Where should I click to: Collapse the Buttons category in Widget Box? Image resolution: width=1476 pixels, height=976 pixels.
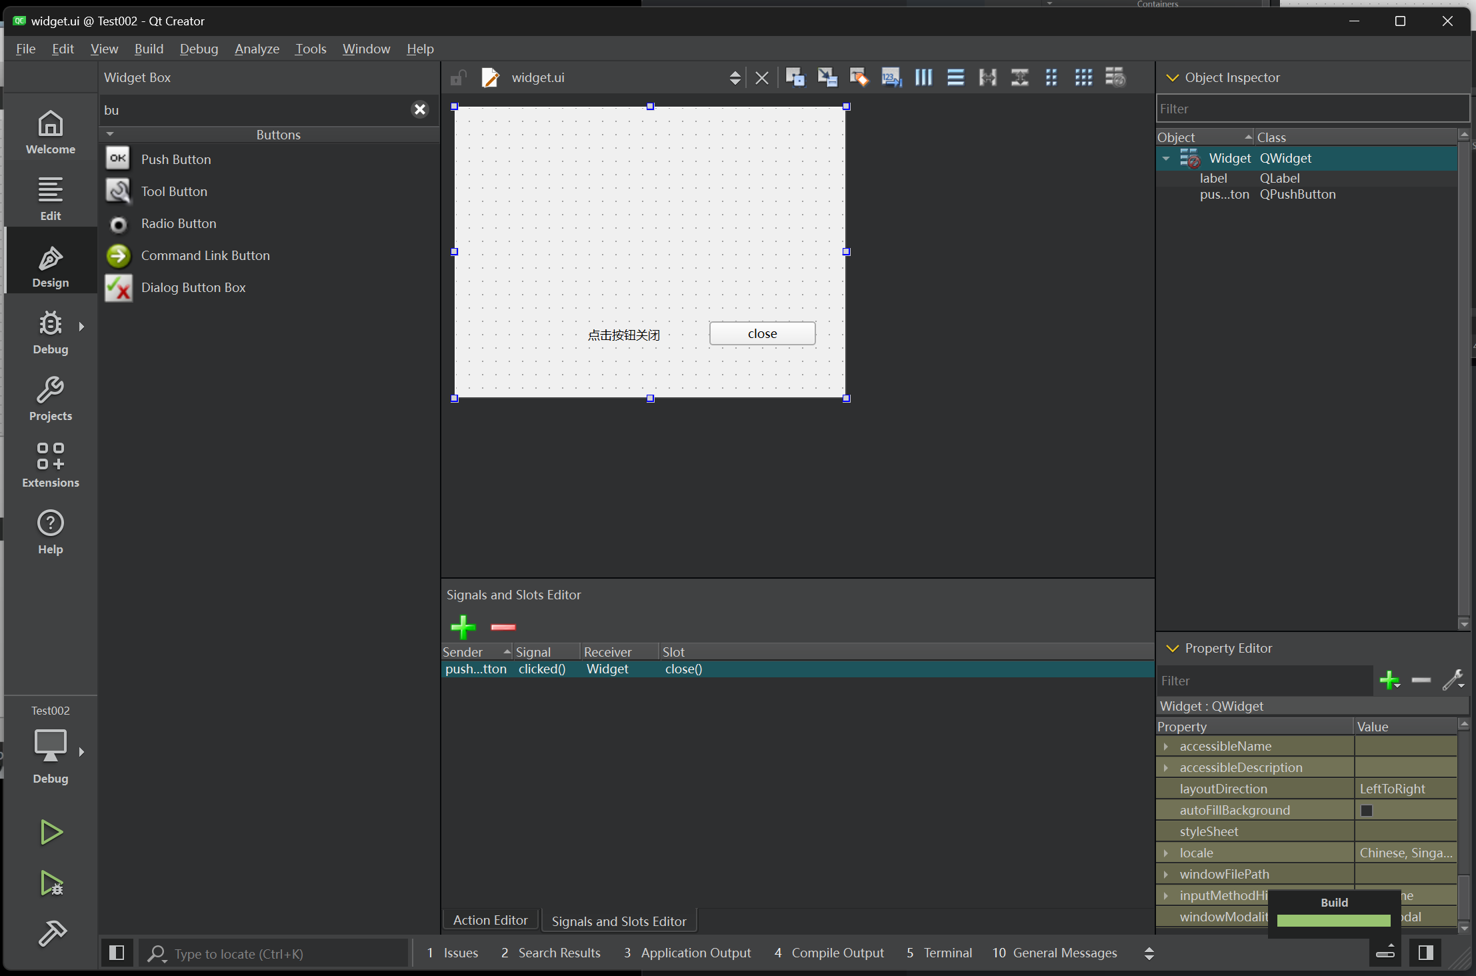pyautogui.click(x=111, y=135)
